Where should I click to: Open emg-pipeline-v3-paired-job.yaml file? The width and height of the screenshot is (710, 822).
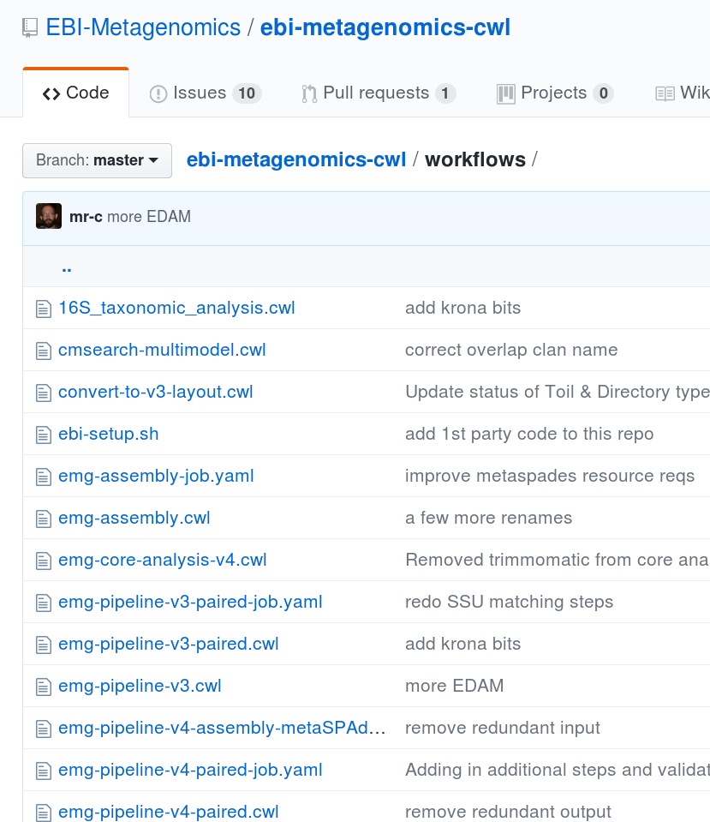190,602
